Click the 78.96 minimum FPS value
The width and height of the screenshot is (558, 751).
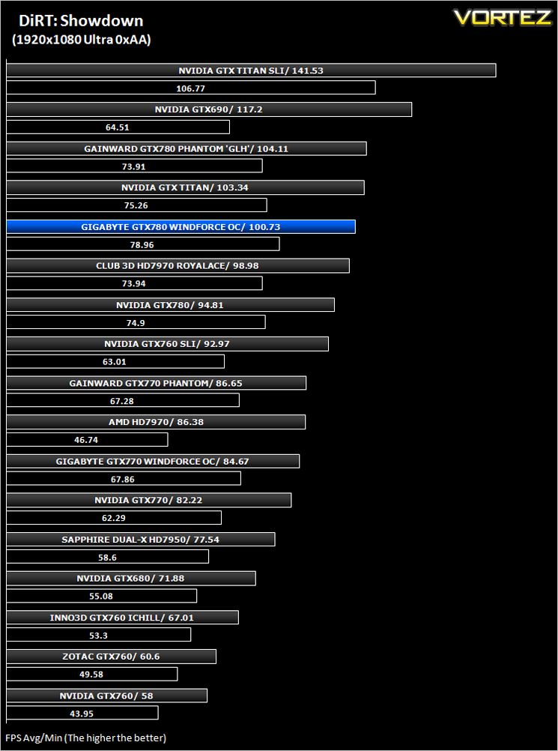tap(142, 245)
